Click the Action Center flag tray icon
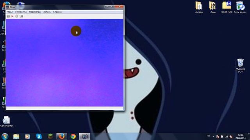Image resolution: width=250 pixels, height=140 pixels. [218, 136]
